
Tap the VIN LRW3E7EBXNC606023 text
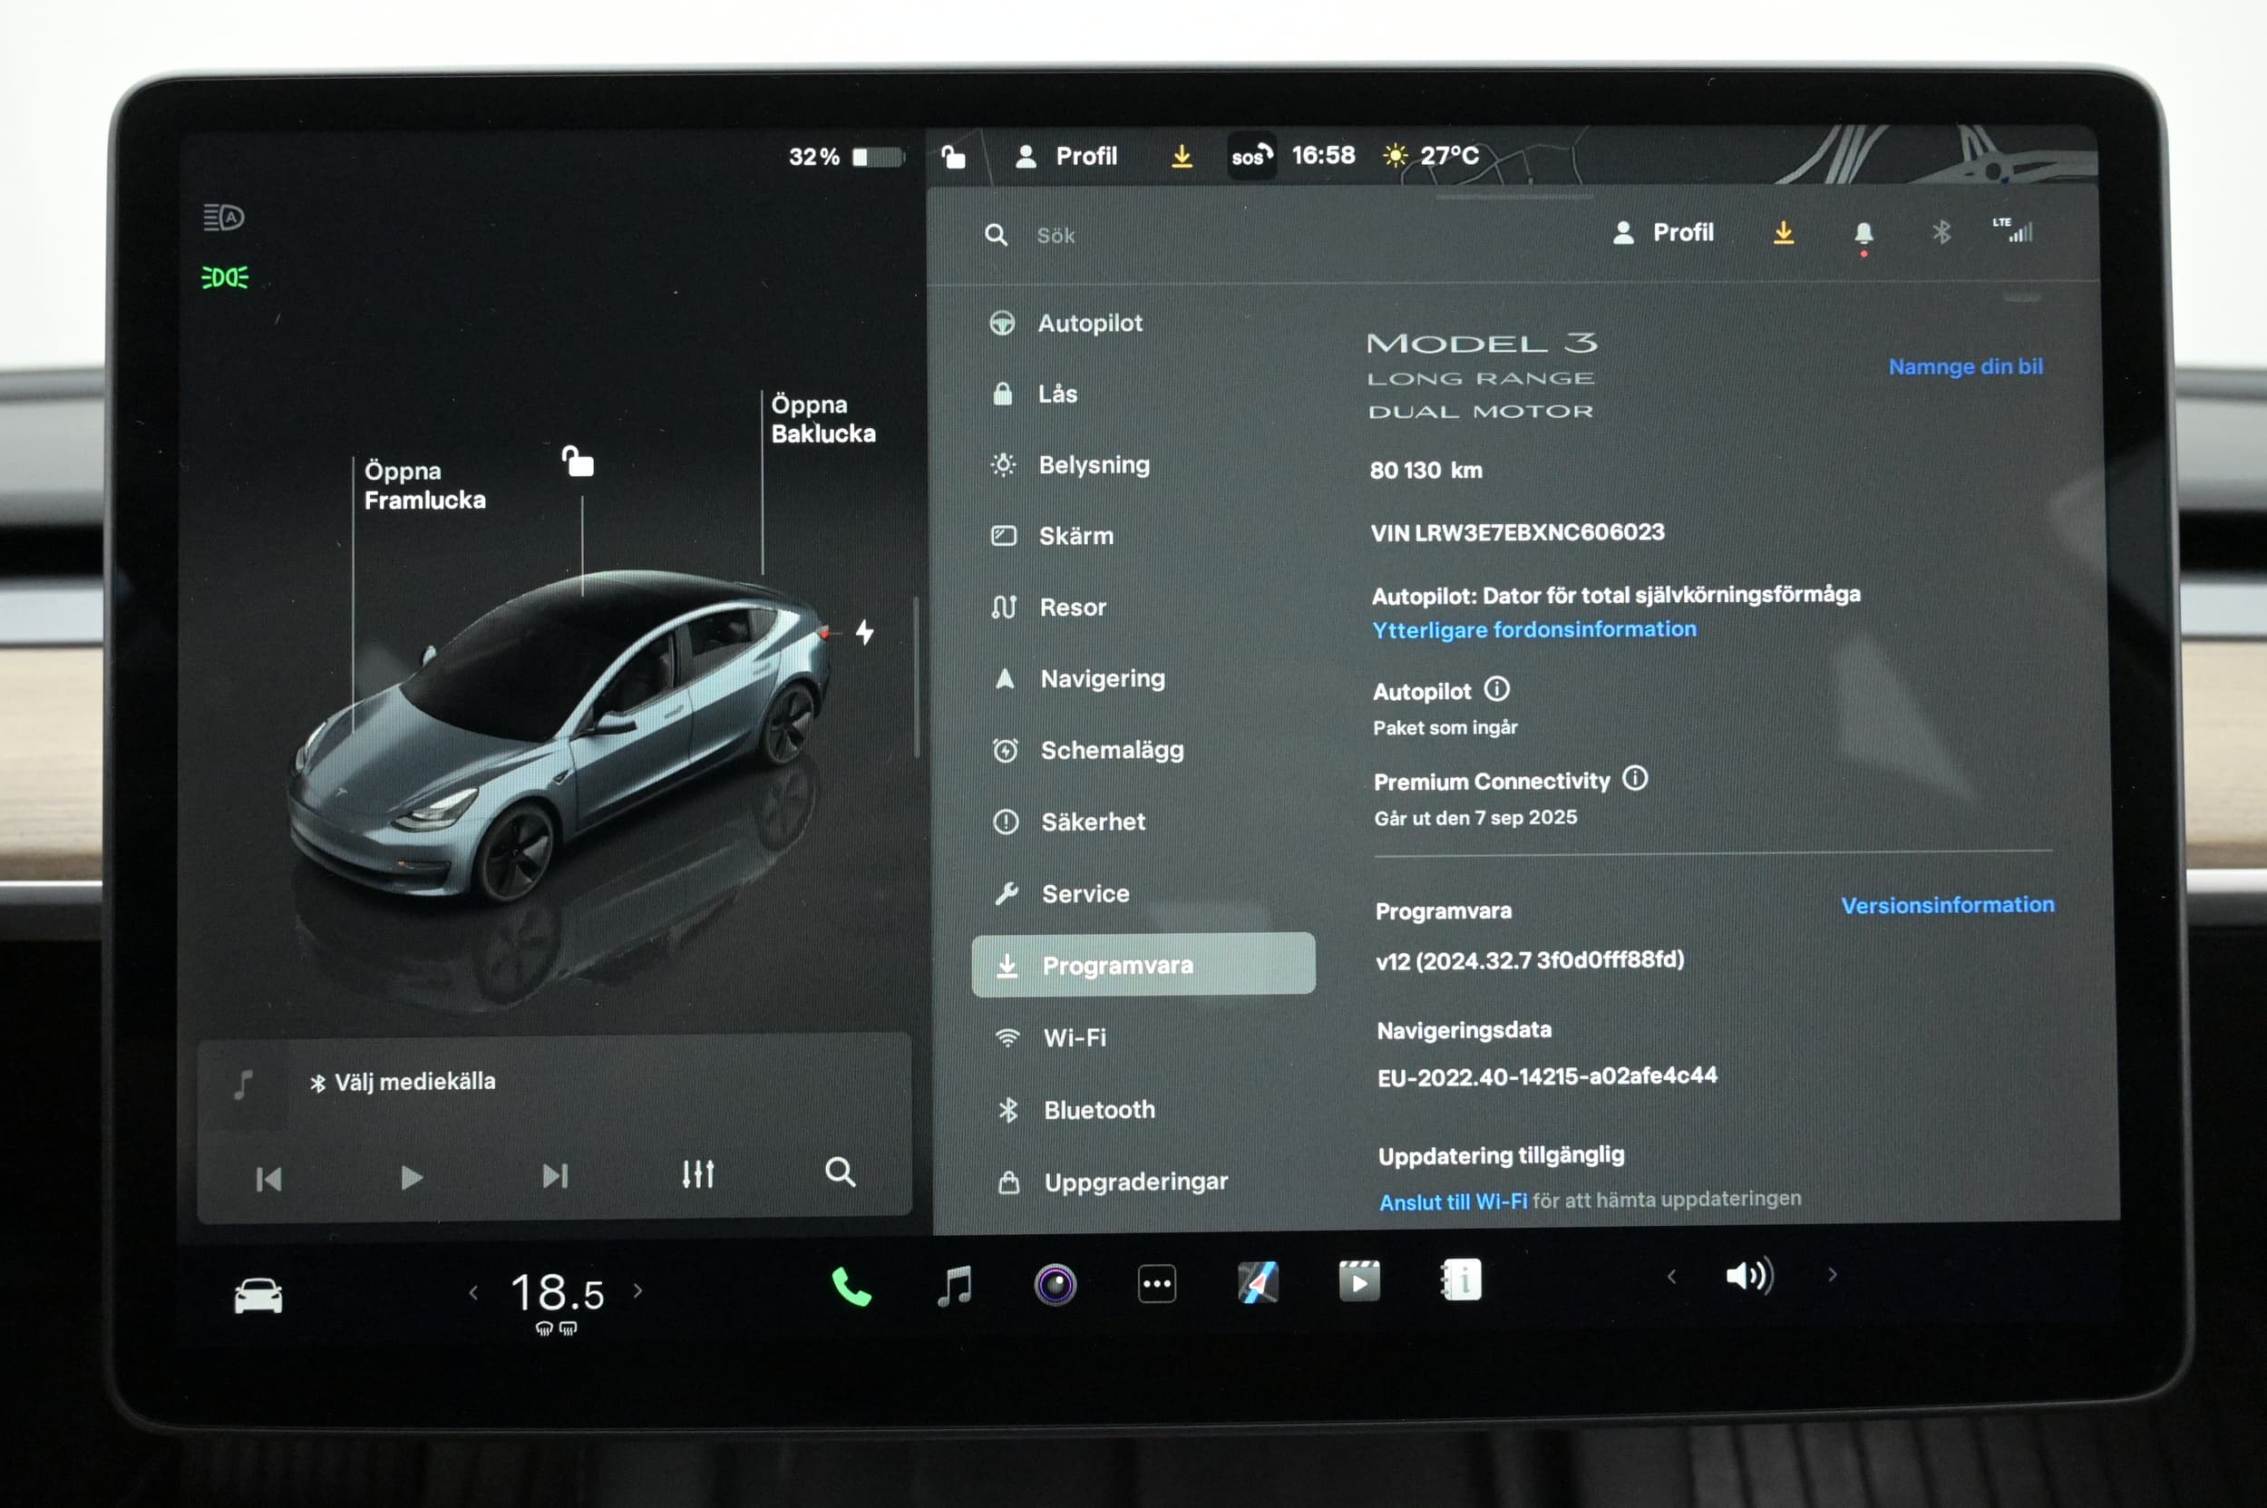(x=1518, y=532)
